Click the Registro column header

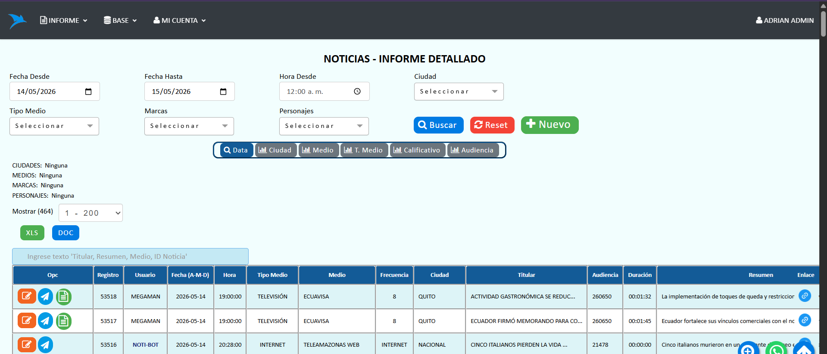click(108, 275)
